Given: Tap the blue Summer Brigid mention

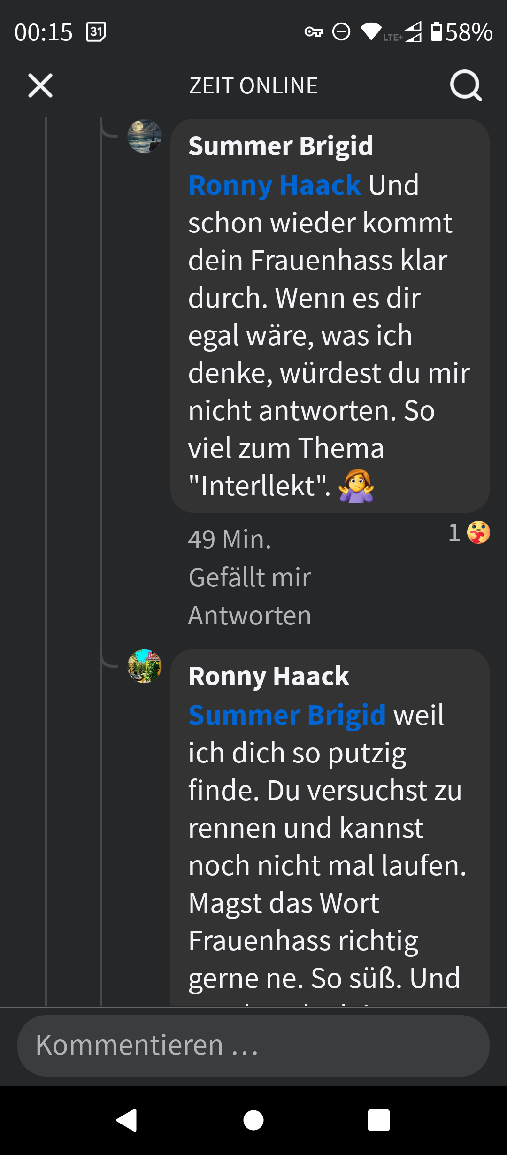Looking at the screenshot, I should click(287, 715).
